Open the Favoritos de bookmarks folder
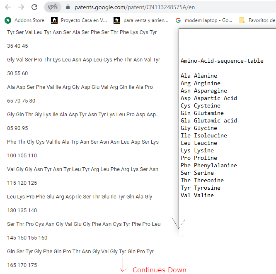276x274 pixels. pyautogui.click(x=261, y=20)
